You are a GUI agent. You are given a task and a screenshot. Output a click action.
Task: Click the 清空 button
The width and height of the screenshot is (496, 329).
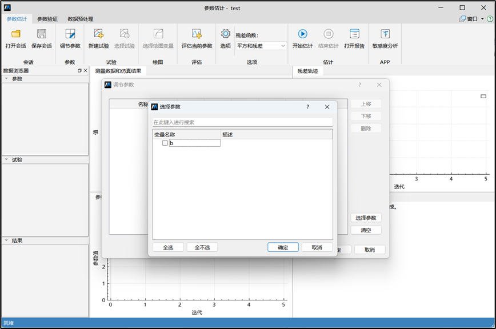(x=366, y=230)
